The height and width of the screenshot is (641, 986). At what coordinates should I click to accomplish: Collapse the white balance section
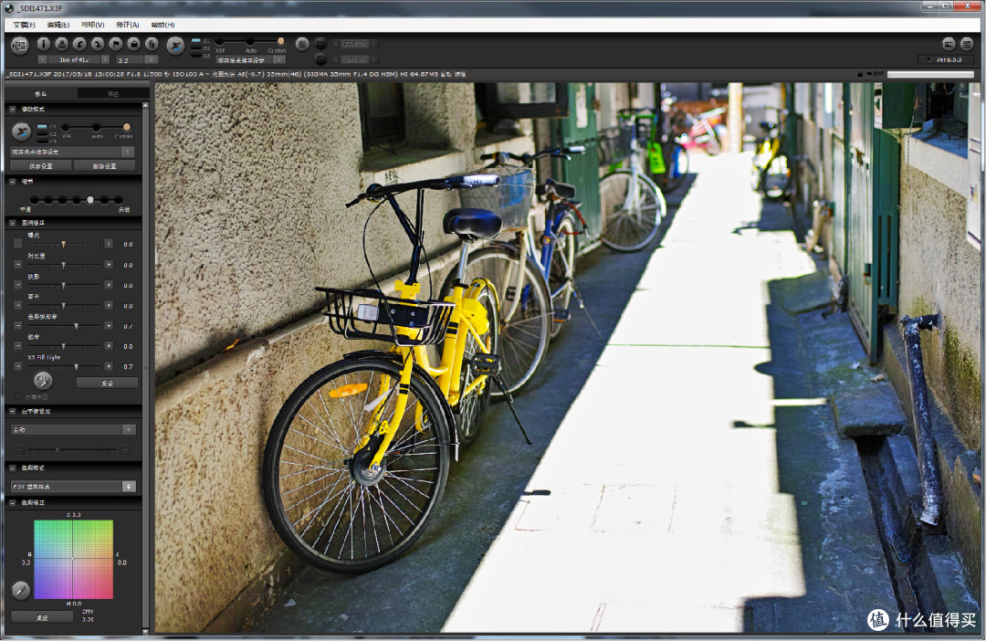12,412
